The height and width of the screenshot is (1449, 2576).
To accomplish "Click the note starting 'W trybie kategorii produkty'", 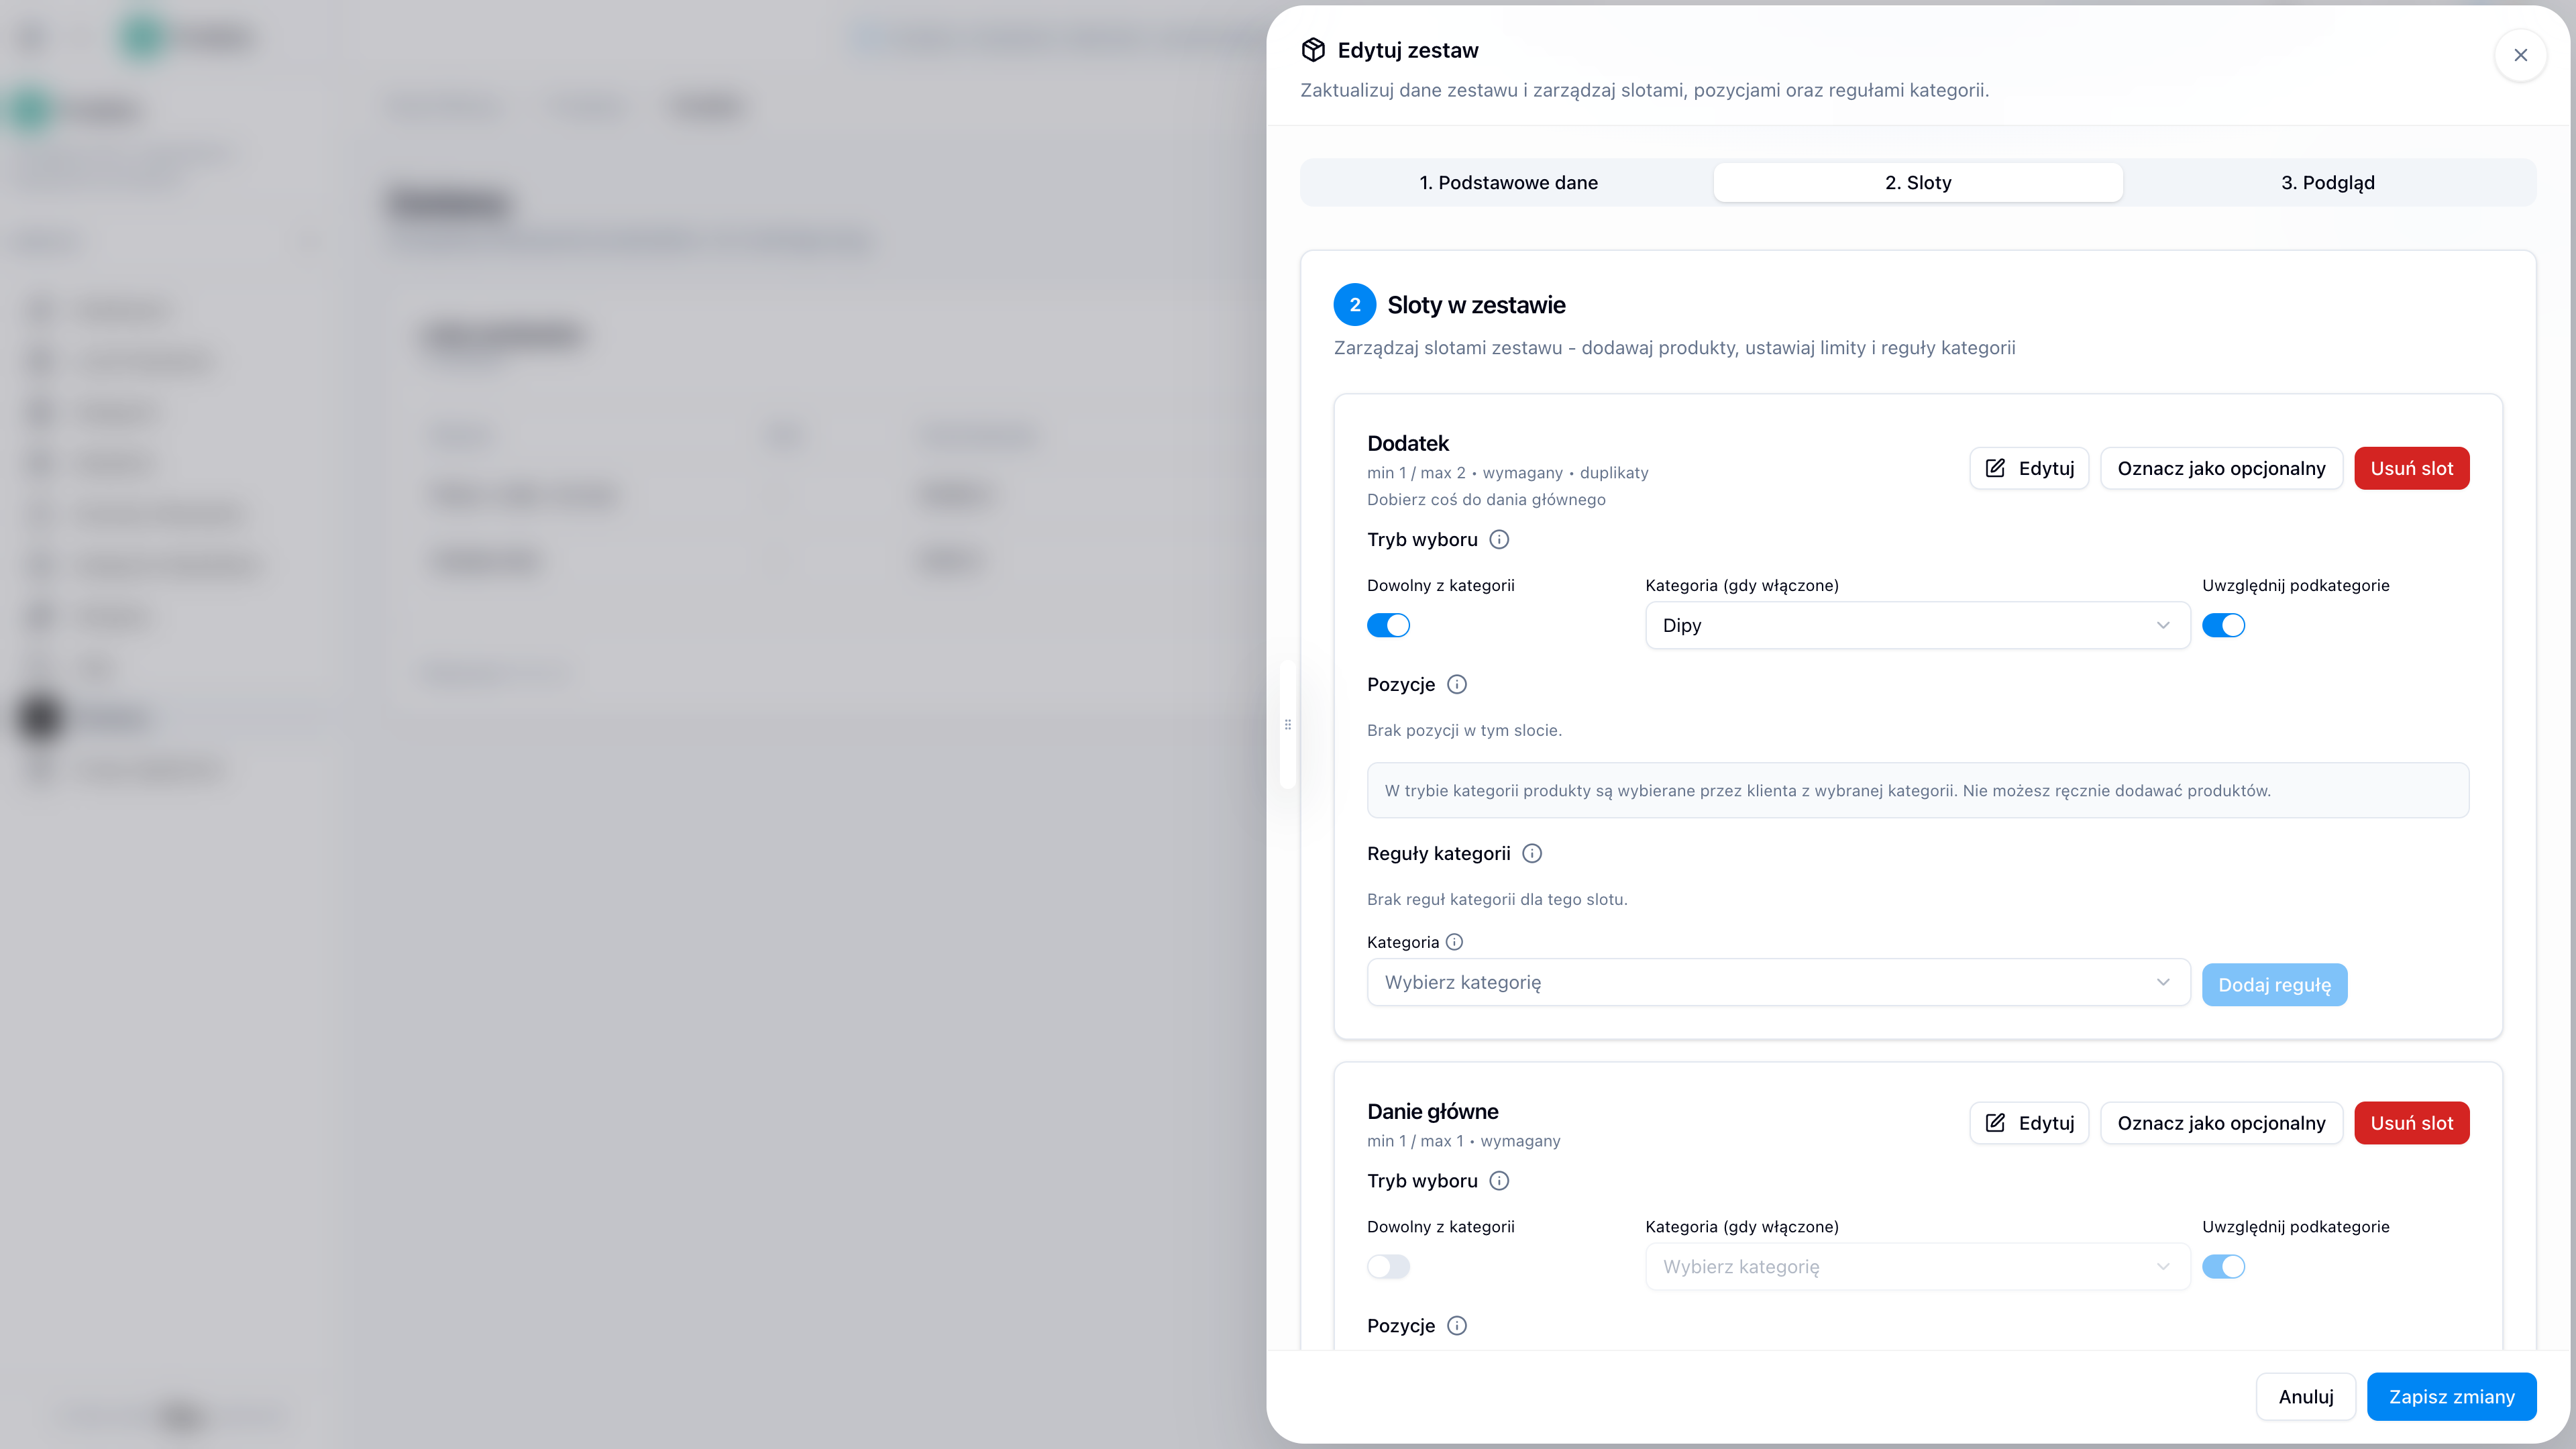I will pyautogui.click(x=1917, y=791).
